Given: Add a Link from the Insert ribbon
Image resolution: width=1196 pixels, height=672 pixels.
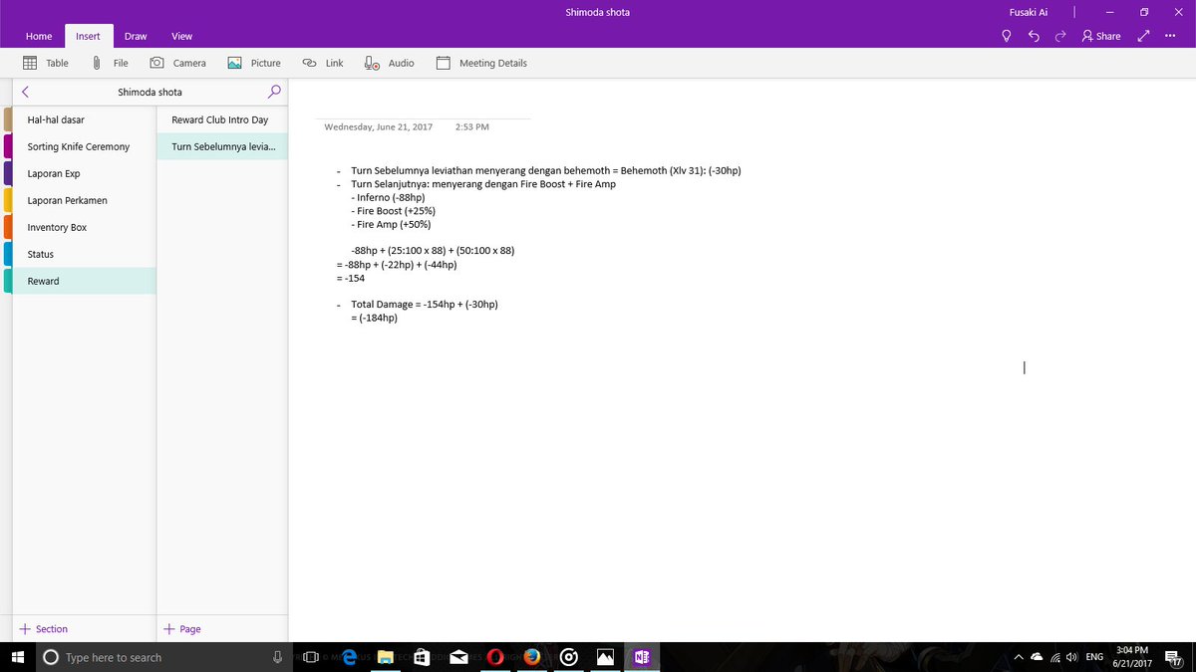Looking at the screenshot, I should (322, 63).
